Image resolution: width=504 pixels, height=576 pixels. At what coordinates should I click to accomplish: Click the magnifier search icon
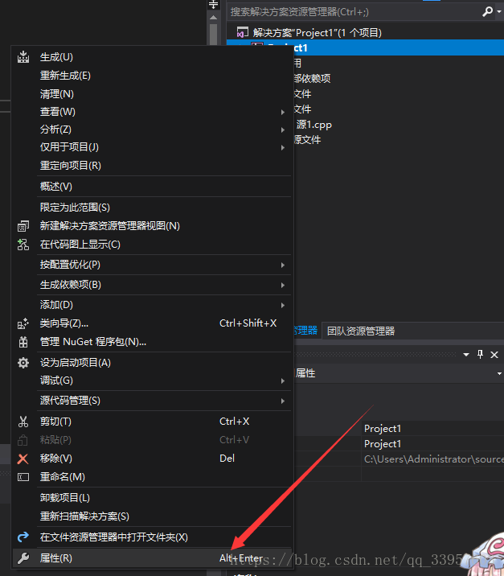point(487,12)
